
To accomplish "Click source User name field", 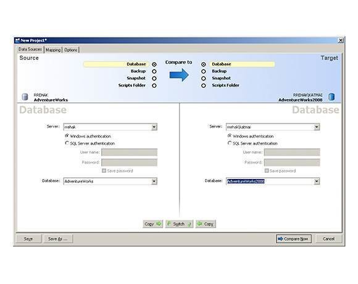I will tap(129, 152).
